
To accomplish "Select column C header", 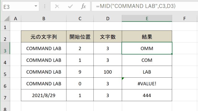I will pos(80,18).
